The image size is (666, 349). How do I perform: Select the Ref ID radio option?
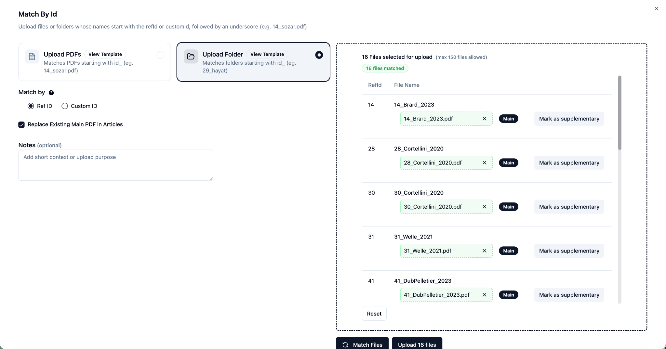pyautogui.click(x=31, y=106)
